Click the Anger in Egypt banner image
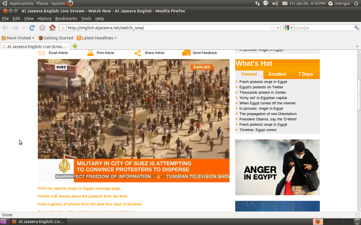Image resolution: width=361 pixels, height=225 pixels. click(278, 167)
